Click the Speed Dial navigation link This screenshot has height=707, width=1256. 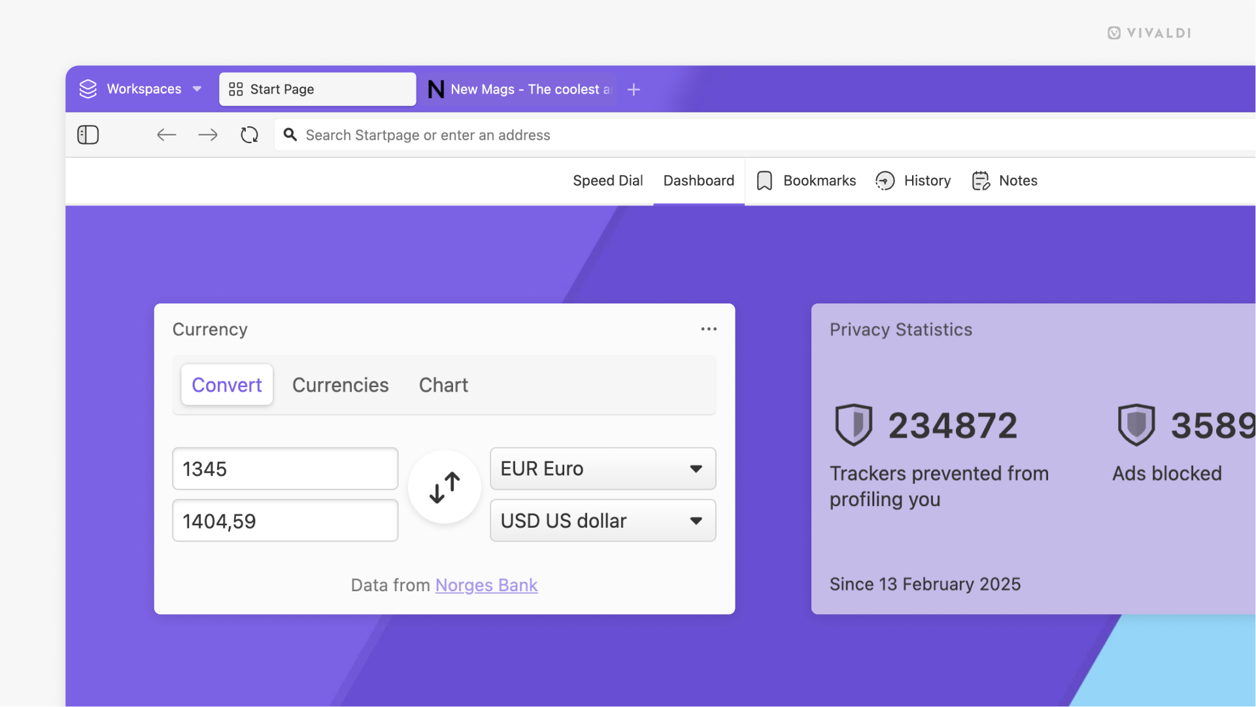click(607, 180)
